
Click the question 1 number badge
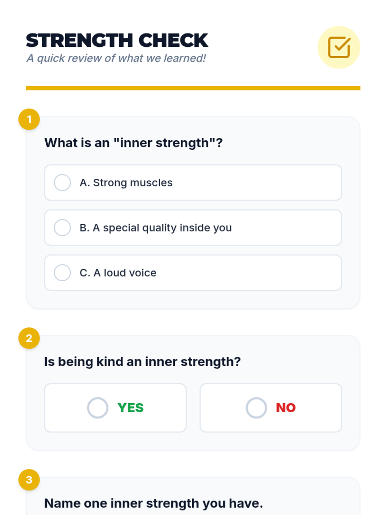29,119
